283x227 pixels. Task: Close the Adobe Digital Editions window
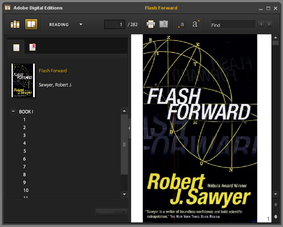point(276,8)
